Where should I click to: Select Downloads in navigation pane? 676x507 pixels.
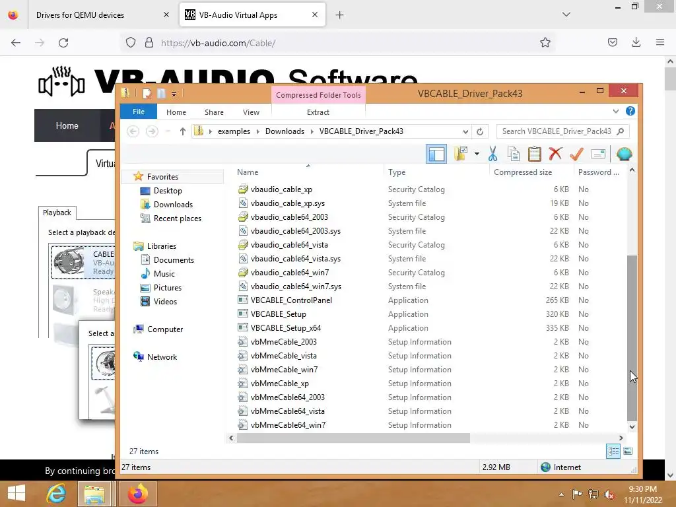[x=173, y=205]
